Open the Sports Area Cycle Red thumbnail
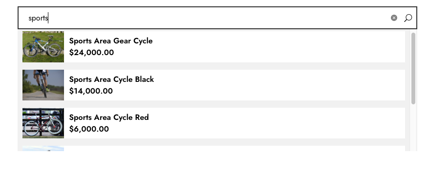The height and width of the screenshot is (194, 429). coord(43,123)
